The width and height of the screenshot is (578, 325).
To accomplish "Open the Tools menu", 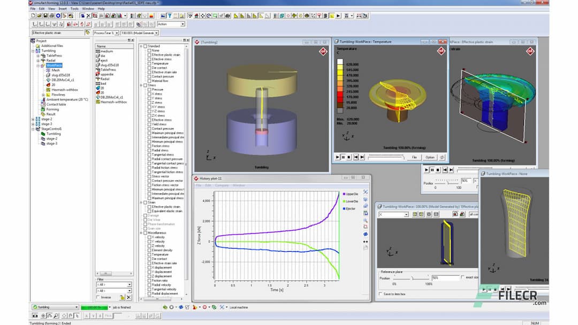I will pyautogui.click(x=74, y=9).
